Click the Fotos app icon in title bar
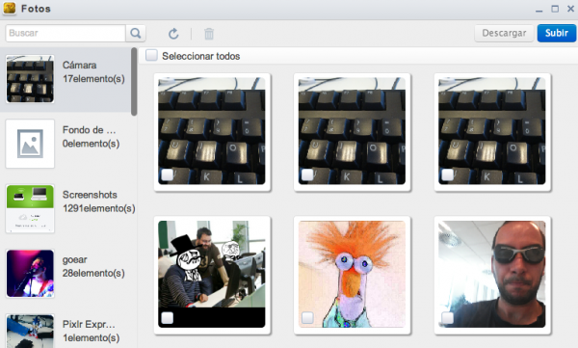The image size is (578, 348). click(x=10, y=8)
